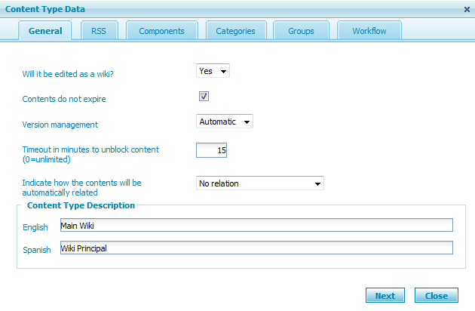Open the Groups tab
Screen dimensions: 475x311
[301, 31]
